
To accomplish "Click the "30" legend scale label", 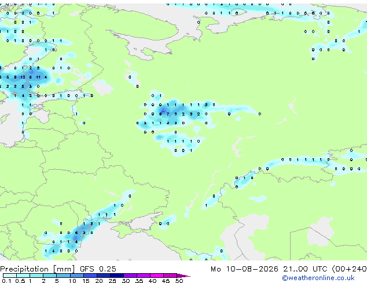I will point(126,281).
